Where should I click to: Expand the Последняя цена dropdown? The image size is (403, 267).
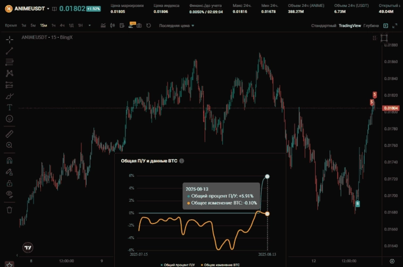point(177,25)
